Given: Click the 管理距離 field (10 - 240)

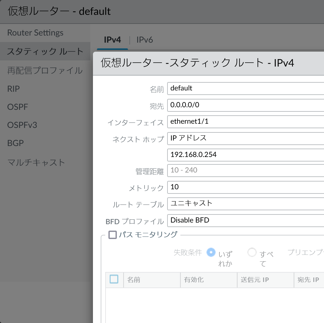Looking at the screenshot, I should [x=246, y=171].
